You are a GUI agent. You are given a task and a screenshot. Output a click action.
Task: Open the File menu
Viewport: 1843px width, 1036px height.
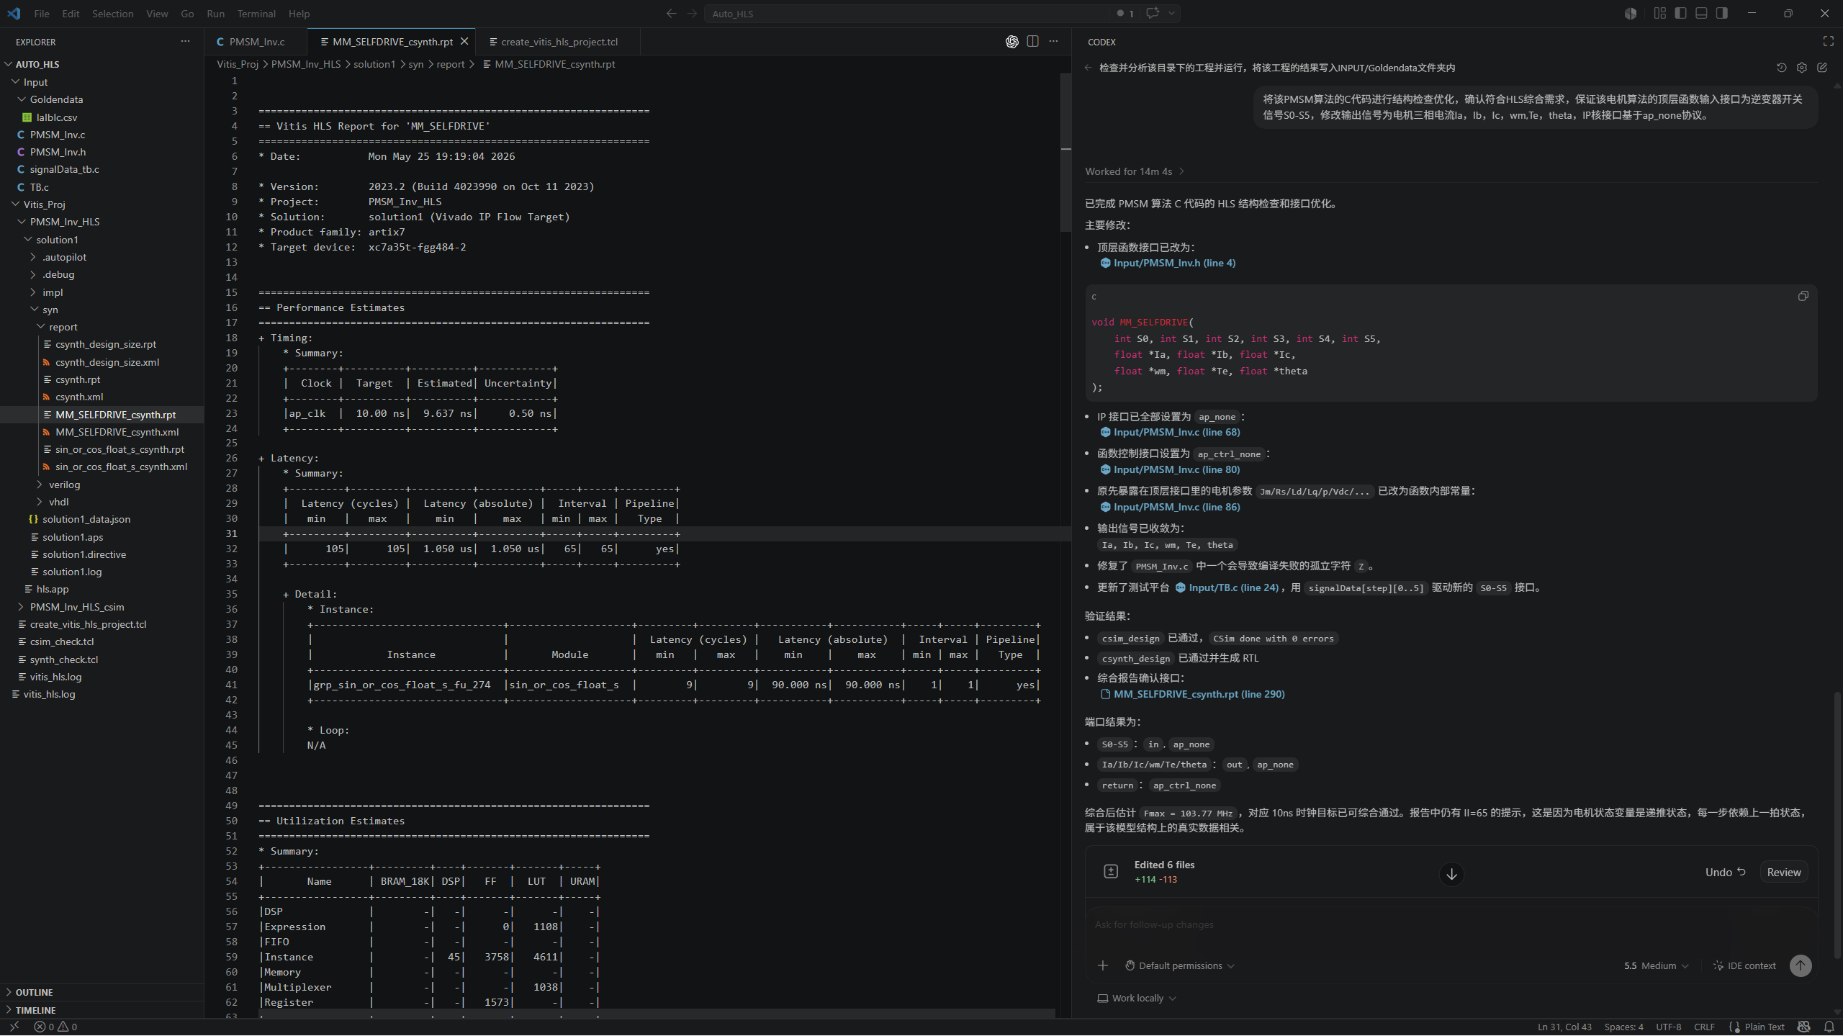pyautogui.click(x=42, y=13)
